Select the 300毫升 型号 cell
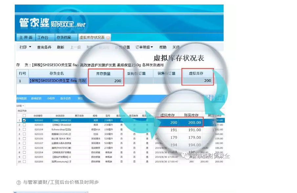Viewport: 297px width, 193px height. click(x=109, y=134)
